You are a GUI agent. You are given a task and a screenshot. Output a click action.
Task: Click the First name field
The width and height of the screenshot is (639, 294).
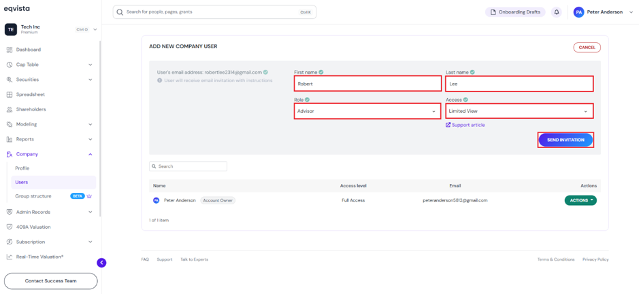click(x=367, y=84)
